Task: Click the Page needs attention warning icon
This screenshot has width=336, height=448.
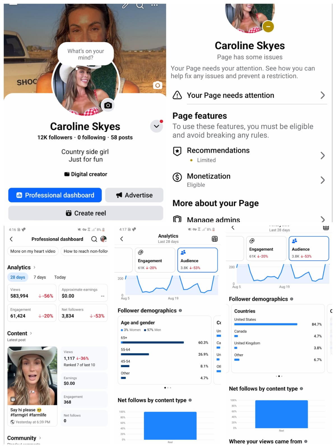Action: [177, 95]
